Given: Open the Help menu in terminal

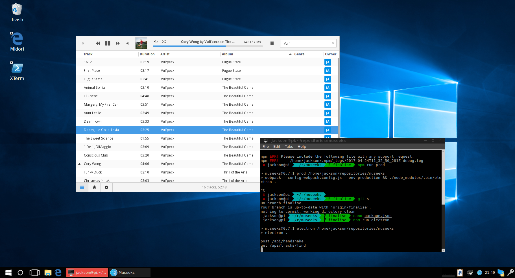Looking at the screenshot, I should coord(302,147).
